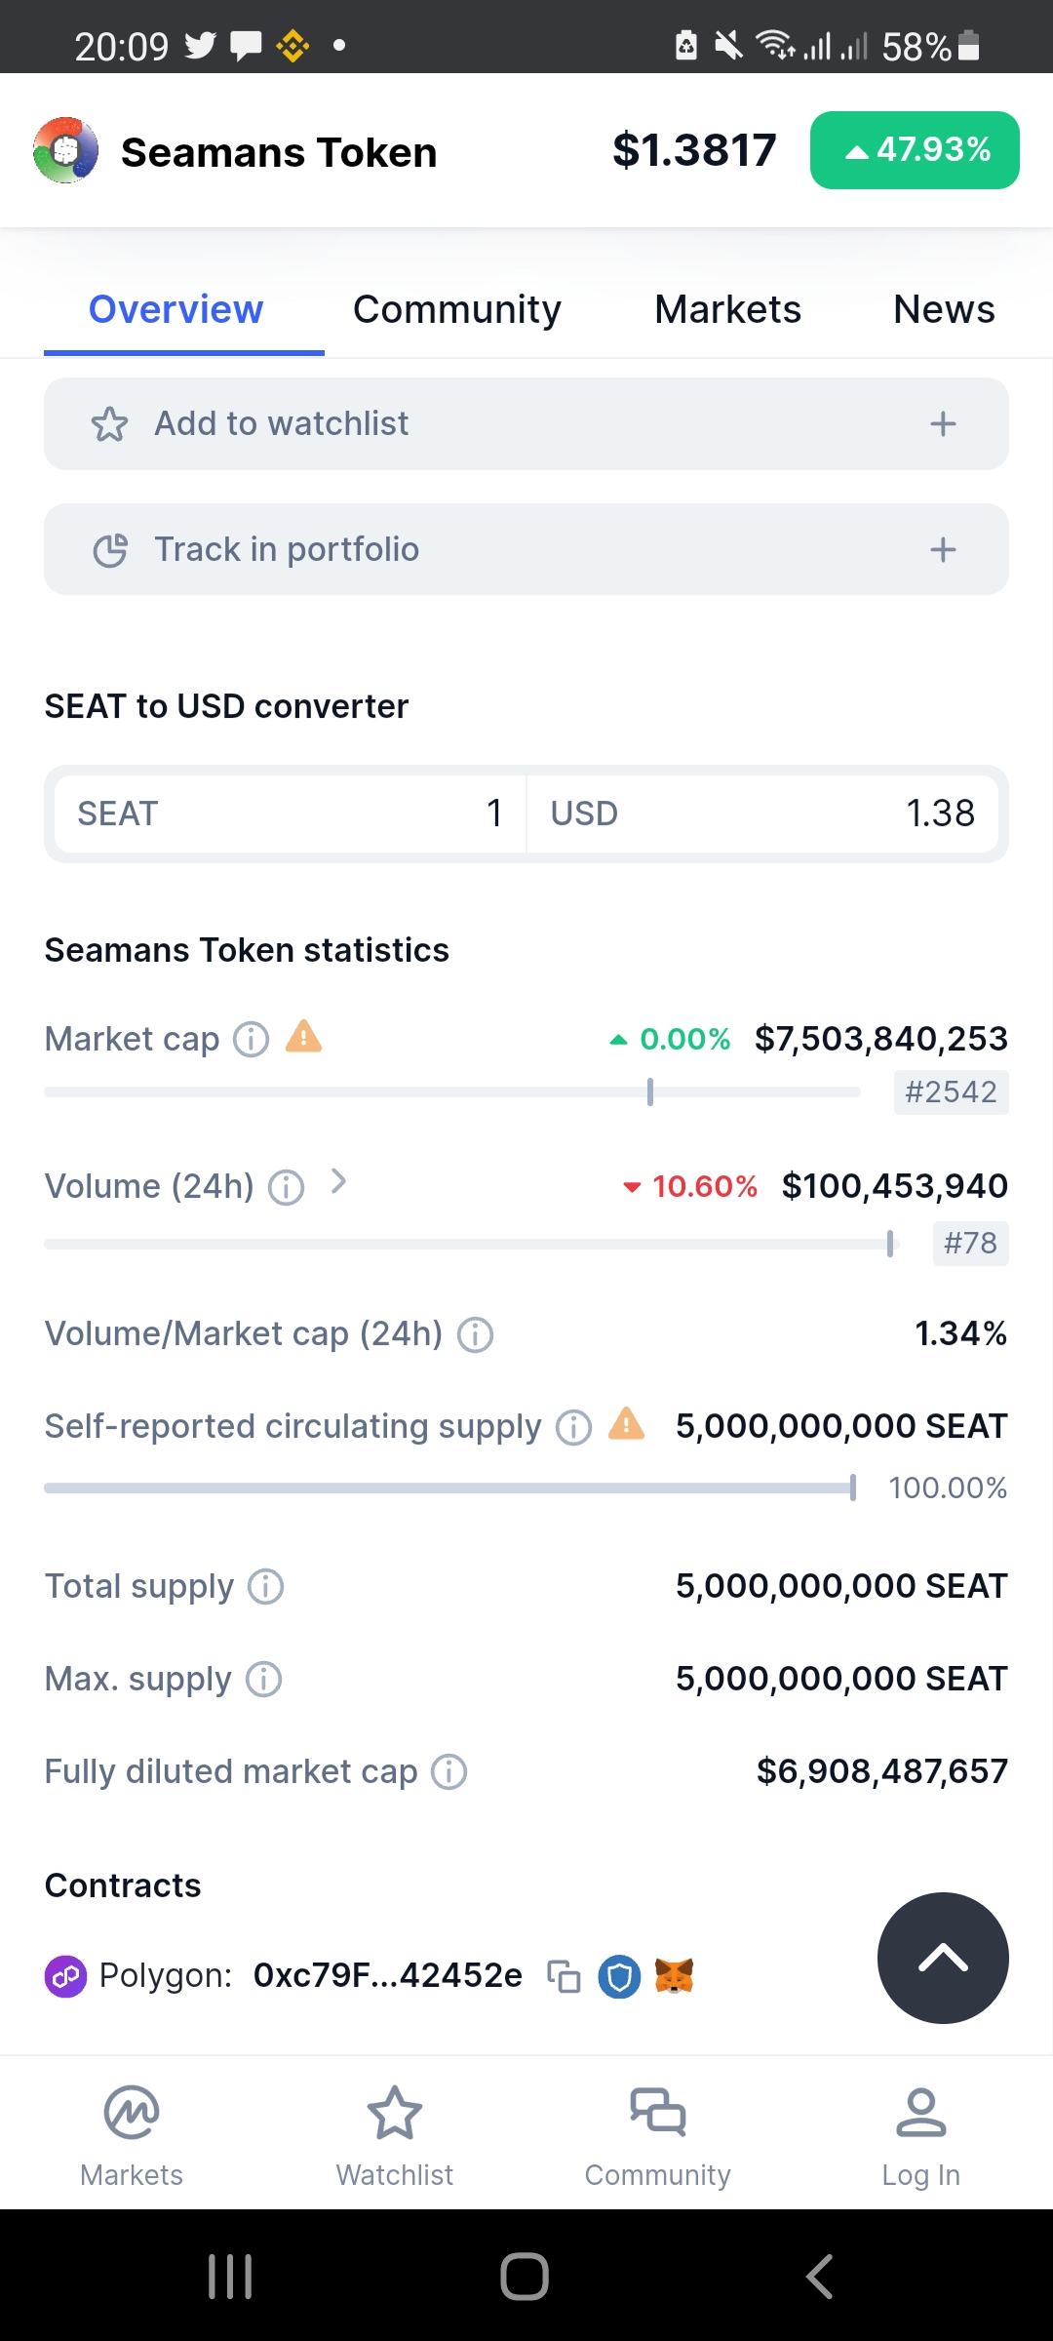Add Seamans Token to watchlist

tap(526, 424)
